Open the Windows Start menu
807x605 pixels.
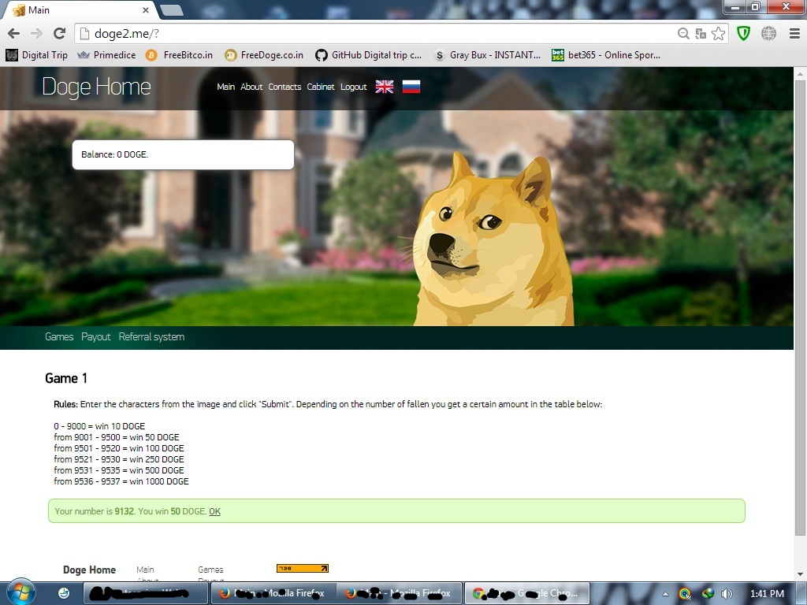pos(20,592)
